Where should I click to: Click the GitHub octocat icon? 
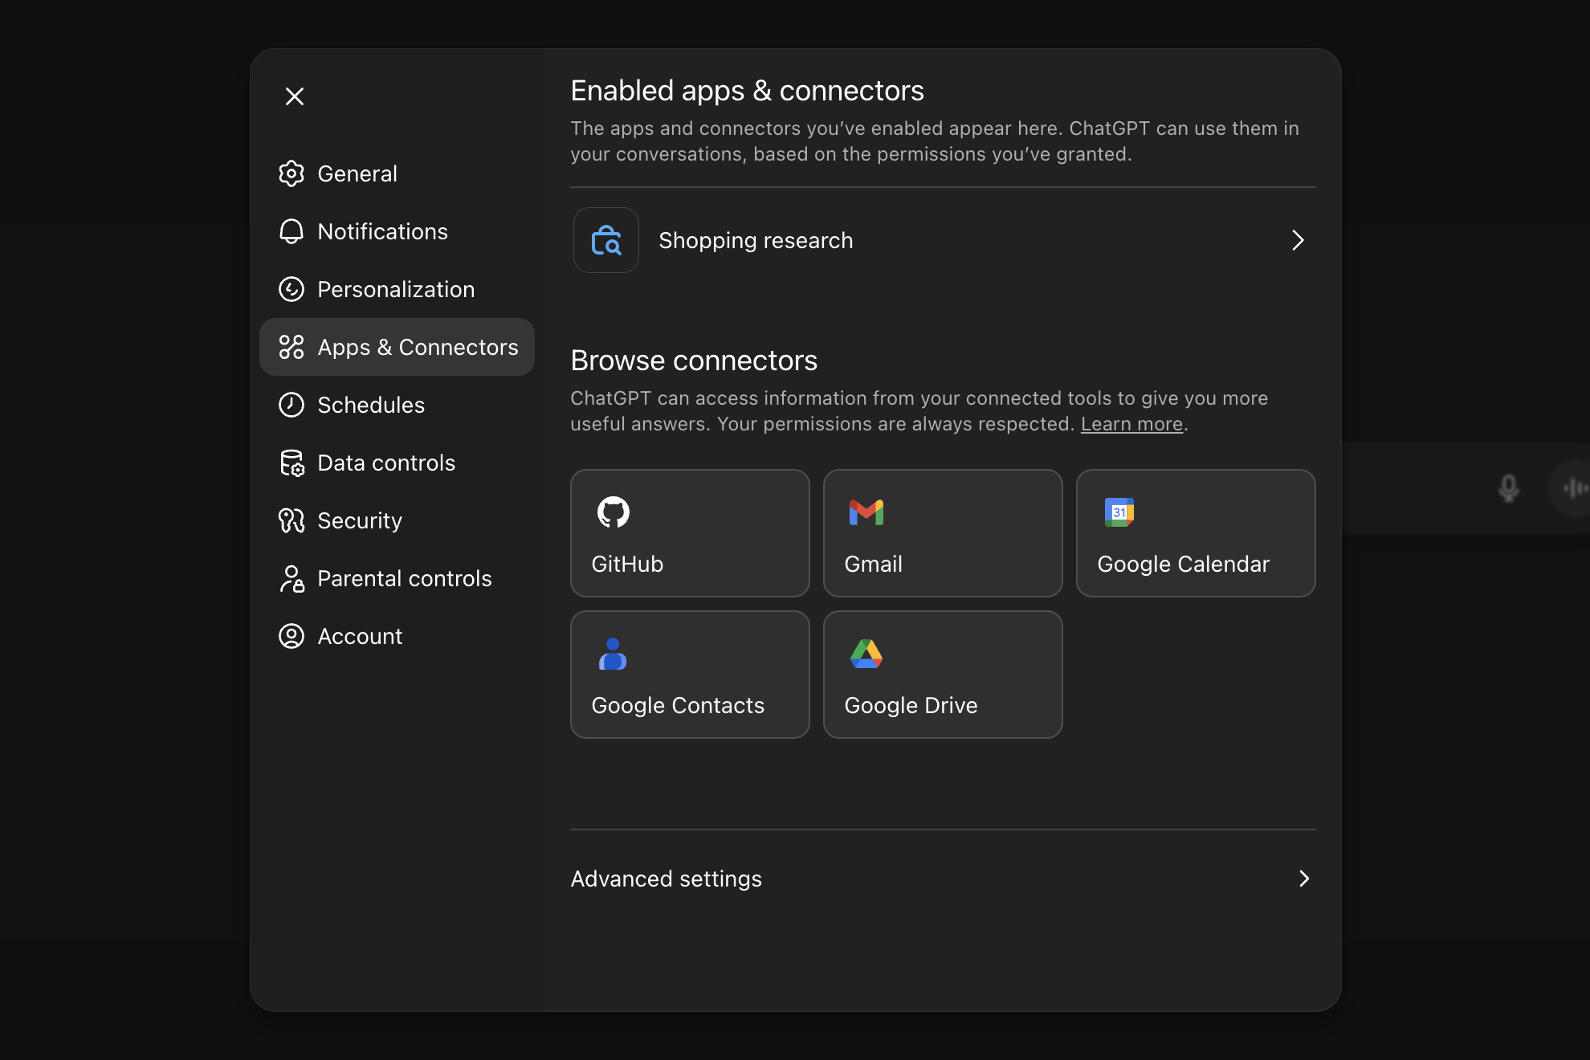pos(613,512)
